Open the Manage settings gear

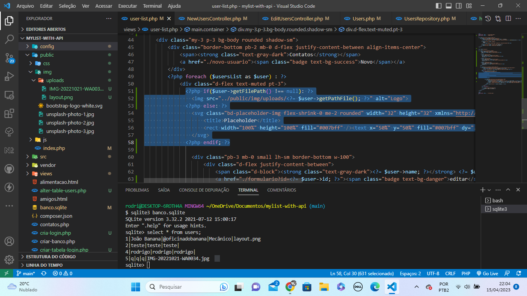click(x=9, y=260)
